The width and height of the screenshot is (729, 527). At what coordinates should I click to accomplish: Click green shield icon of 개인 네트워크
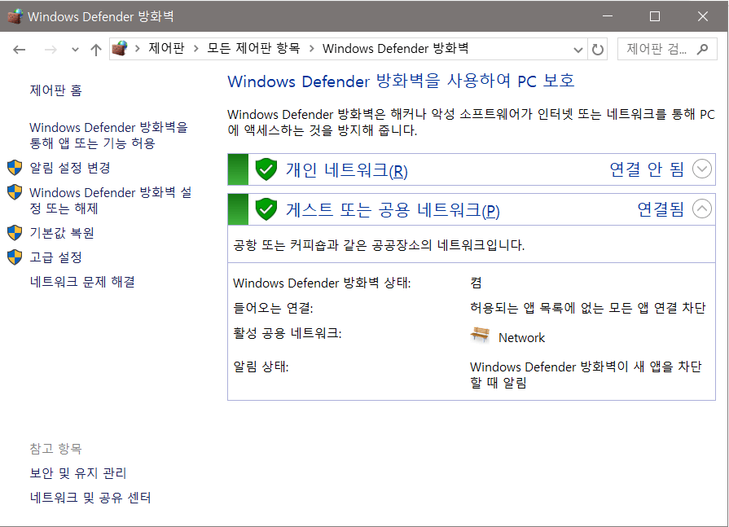pos(266,169)
